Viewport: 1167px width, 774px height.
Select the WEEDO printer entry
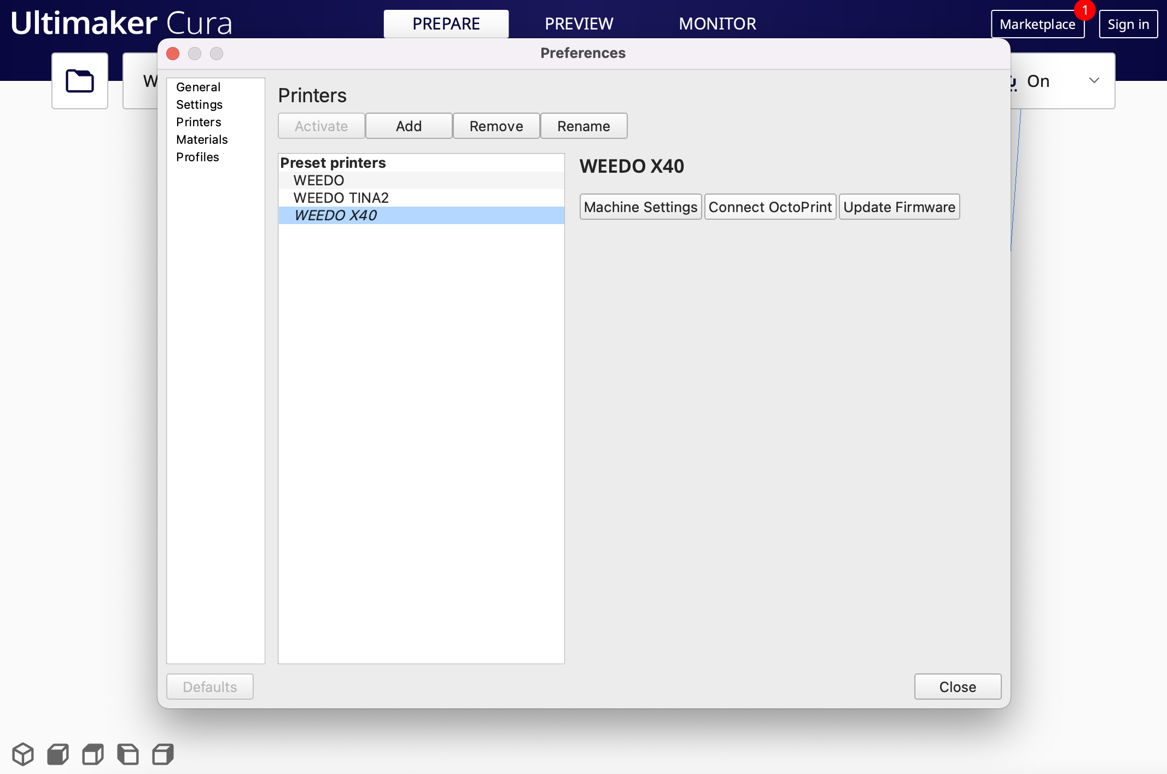(319, 180)
